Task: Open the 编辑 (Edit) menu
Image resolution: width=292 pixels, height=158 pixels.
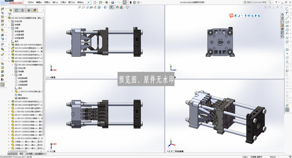Action: [39, 2]
